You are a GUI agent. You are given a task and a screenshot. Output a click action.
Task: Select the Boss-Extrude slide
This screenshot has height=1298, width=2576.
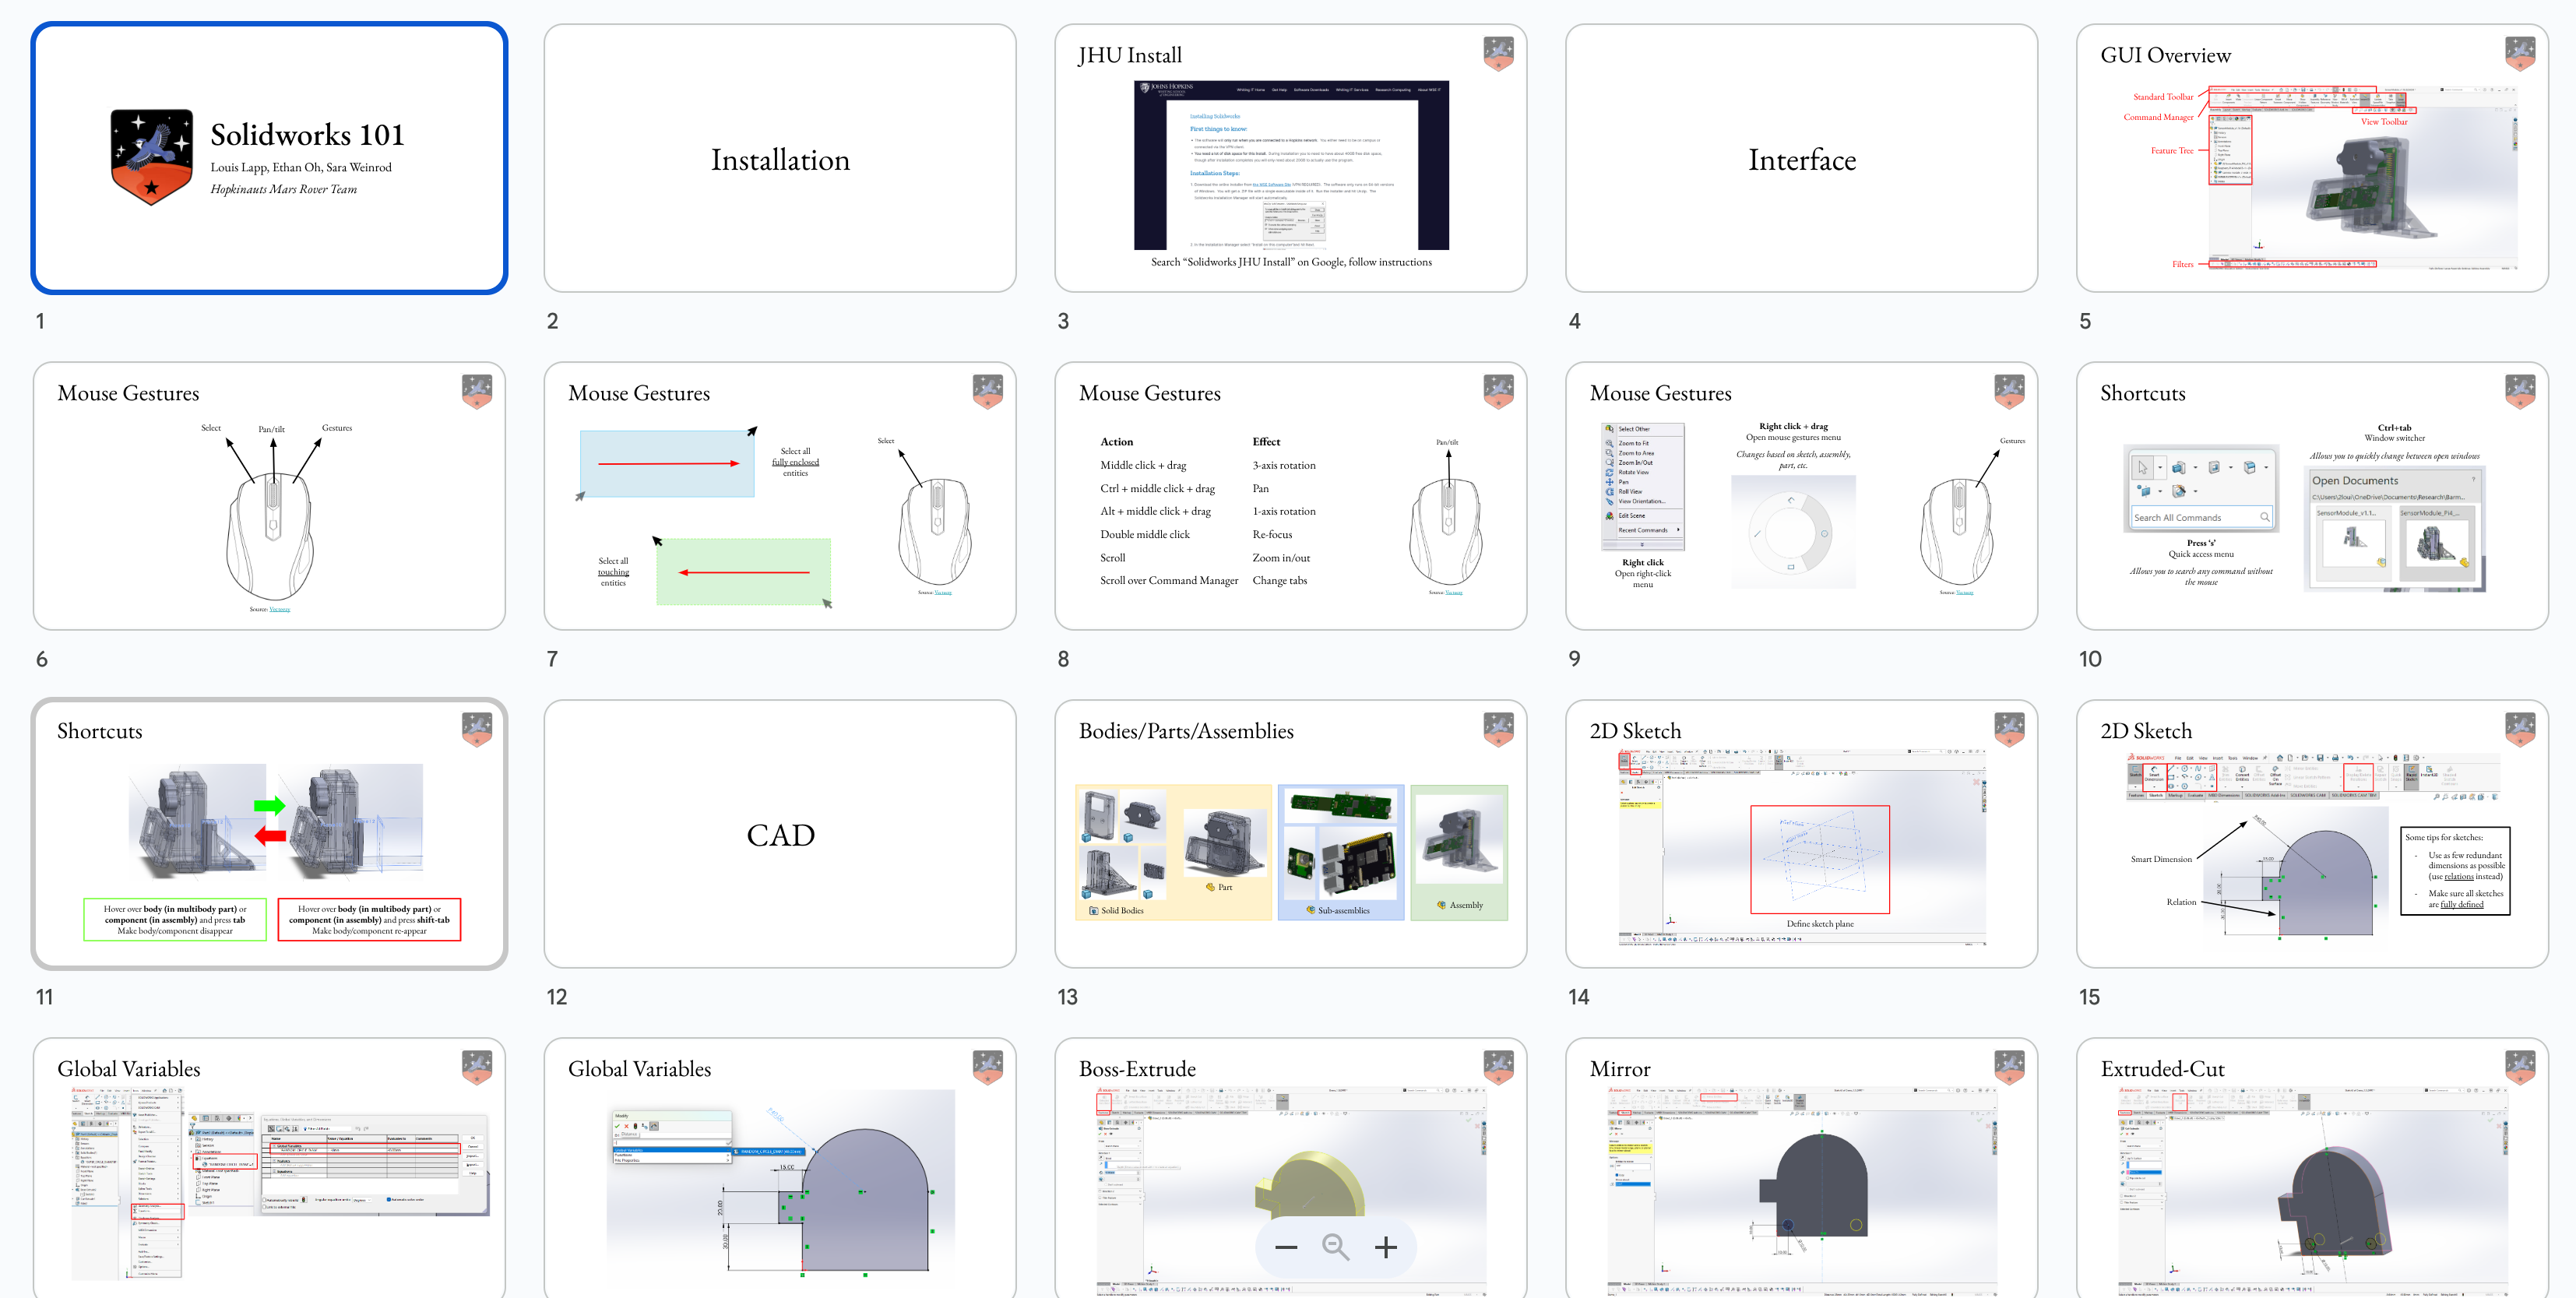click(x=1290, y=1150)
